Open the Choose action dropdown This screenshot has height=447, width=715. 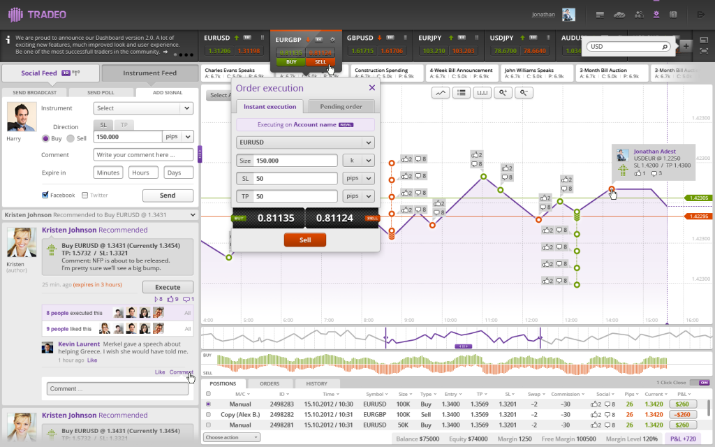click(231, 437)
